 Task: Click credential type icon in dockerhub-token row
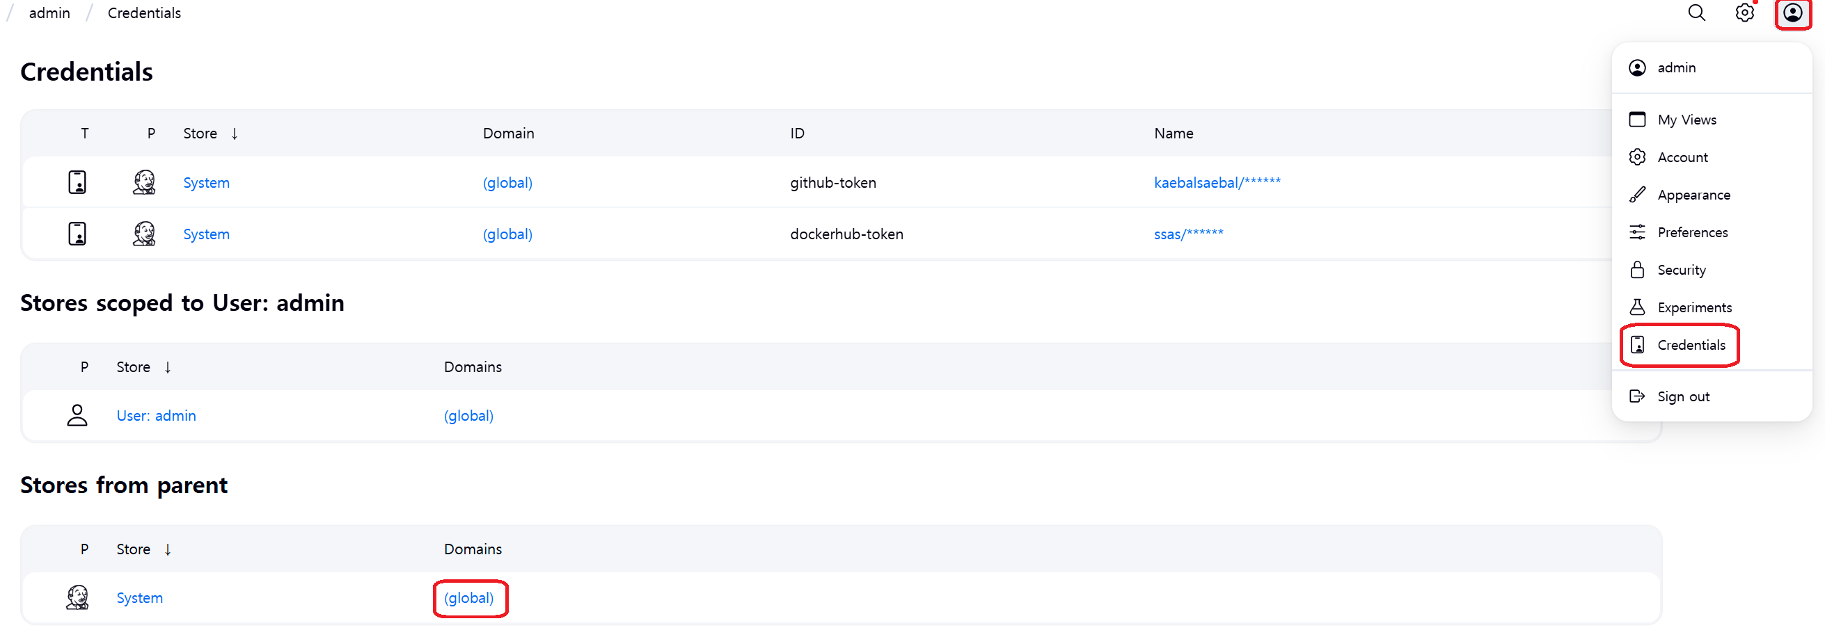coord(77,234)
